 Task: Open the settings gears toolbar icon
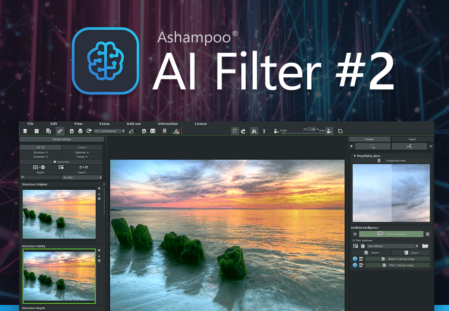[x=60, y=131]
